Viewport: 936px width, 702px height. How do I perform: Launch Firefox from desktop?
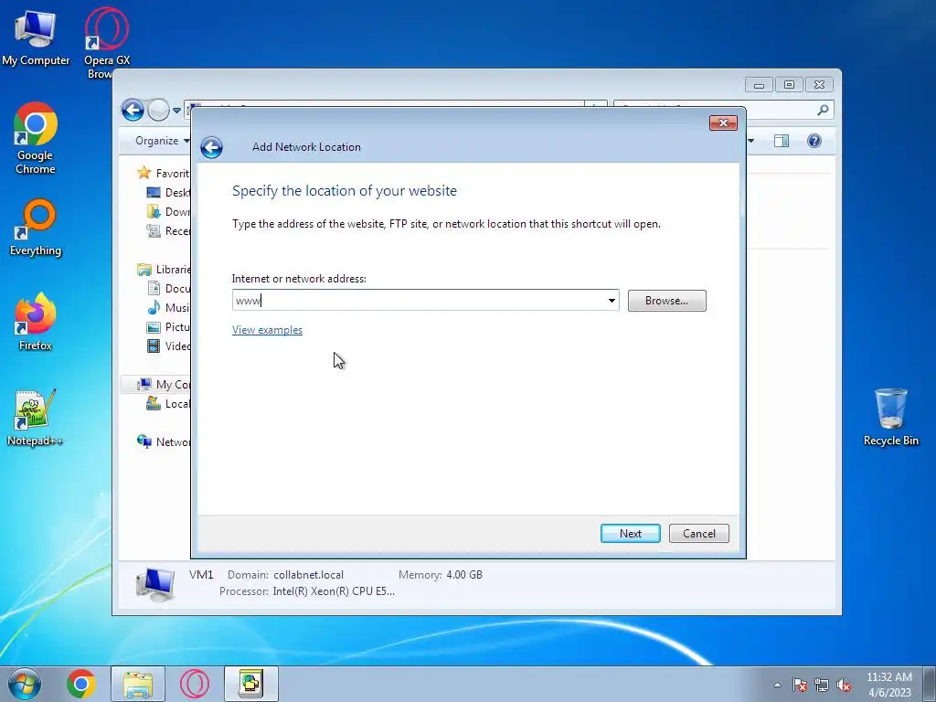pos(36,323)
